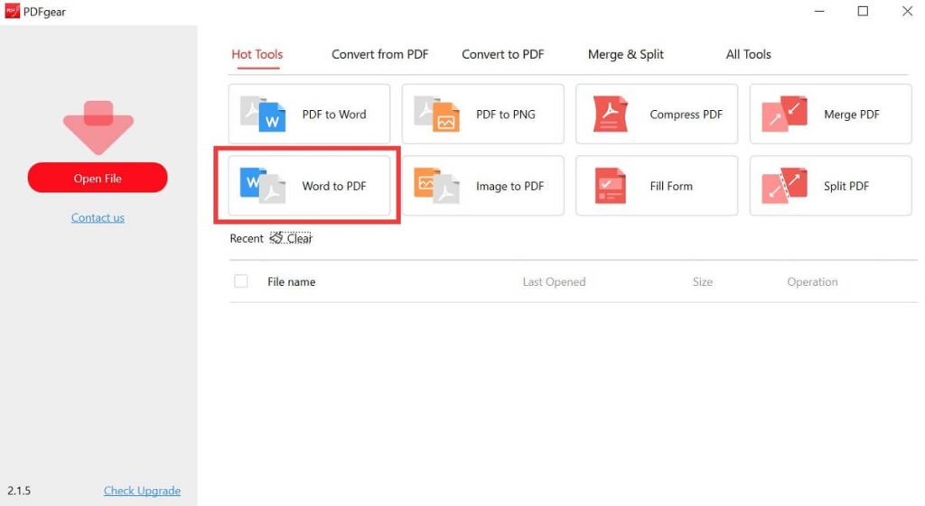Open the Convert from PDF tab
Image resolution: width=925 pixels, height=506 pixels.
pos(380,54)
